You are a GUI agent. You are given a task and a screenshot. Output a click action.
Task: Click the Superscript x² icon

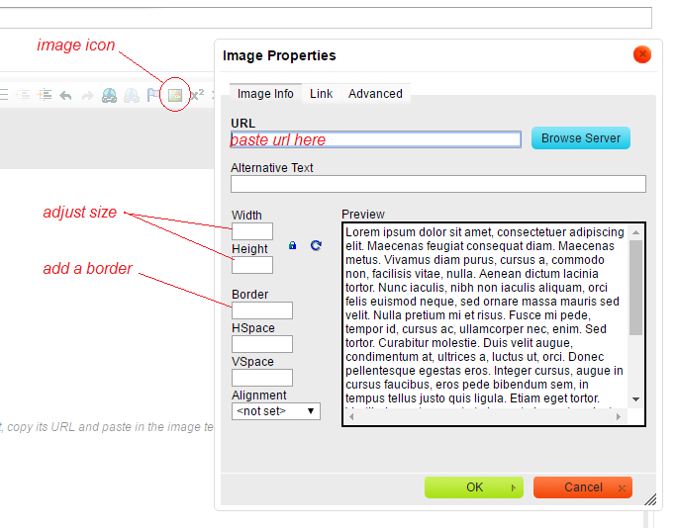click(196, 95)
